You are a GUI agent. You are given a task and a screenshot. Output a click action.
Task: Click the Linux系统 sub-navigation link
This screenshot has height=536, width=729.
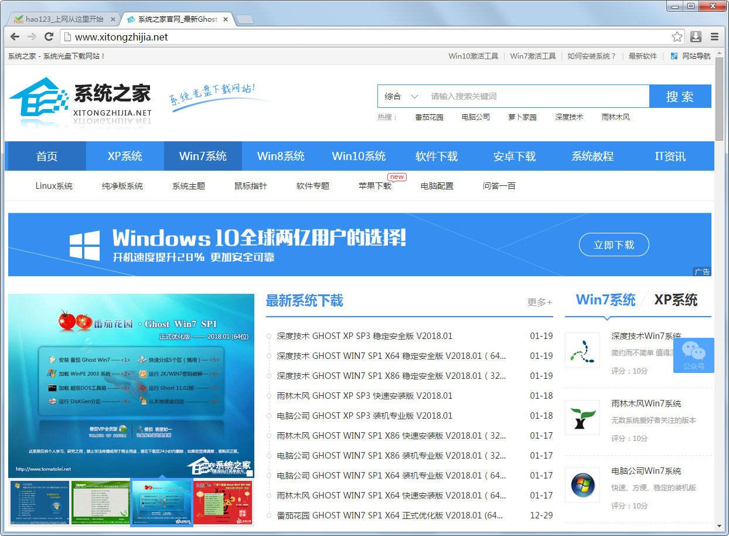coord(54,186)
